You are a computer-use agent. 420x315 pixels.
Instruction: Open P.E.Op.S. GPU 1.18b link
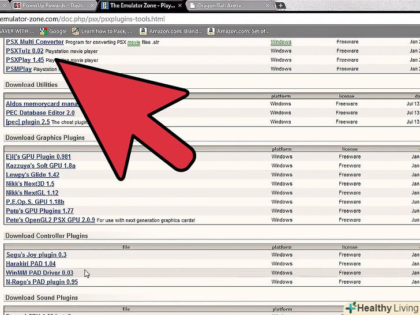[x=35, y=202]
